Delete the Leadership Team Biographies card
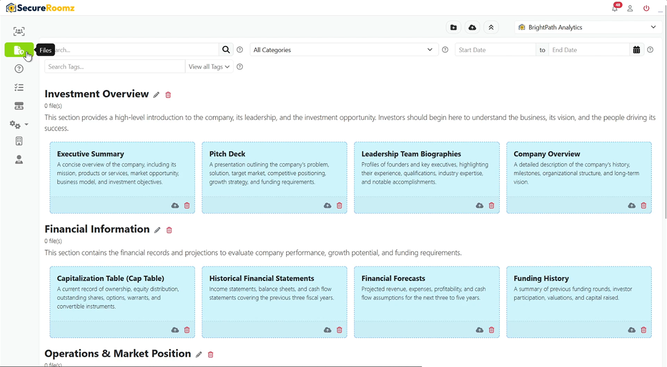The height and width of the screenshot is (367, 667). pyautogui.click(x=491, y=206)
